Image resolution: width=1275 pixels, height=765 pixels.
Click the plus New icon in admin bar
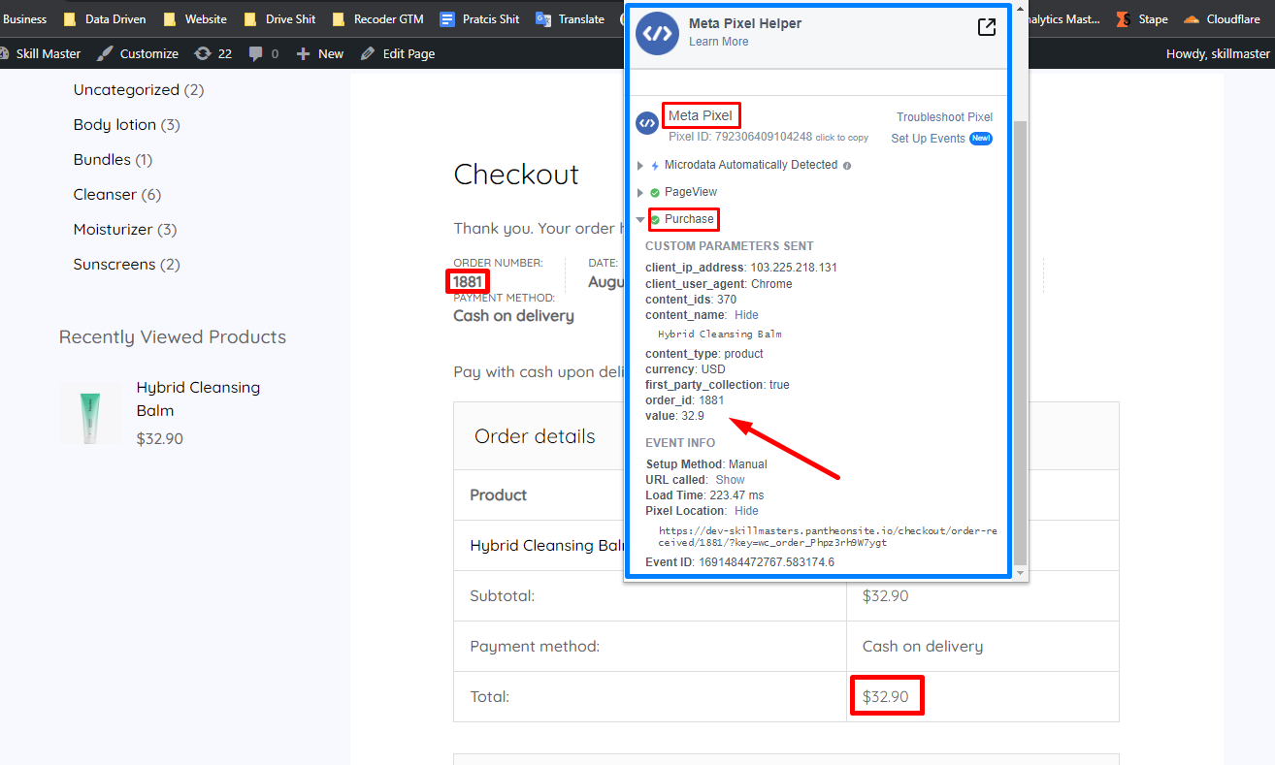point(303,53)
